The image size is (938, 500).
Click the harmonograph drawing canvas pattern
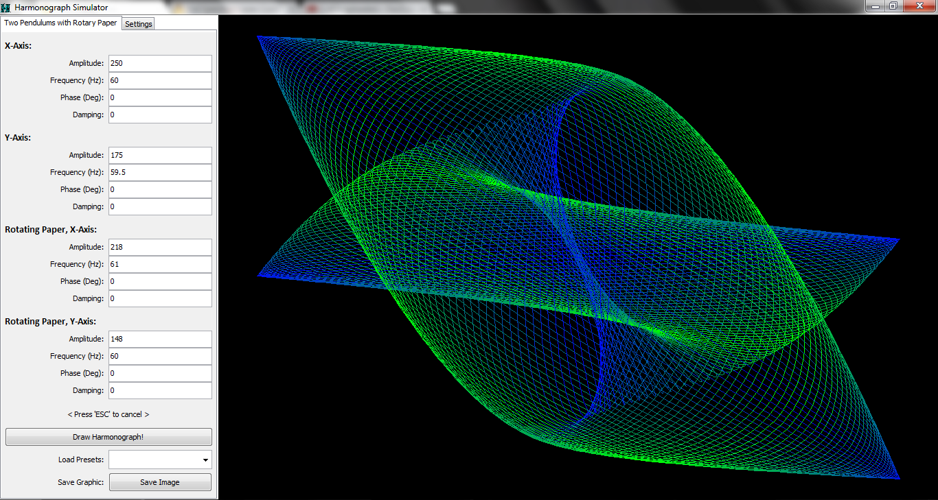578,257
